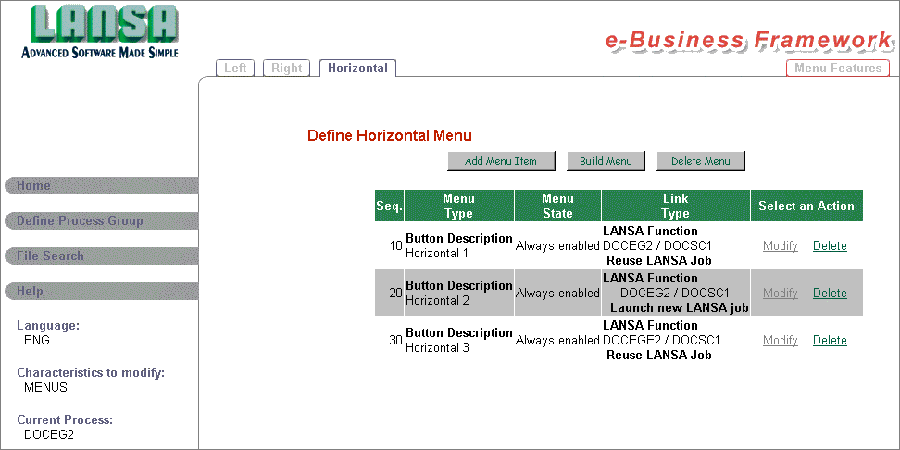This screenshot has height=450, width=900.
Task: Click Always enabled in row 30
Action: click(x=557, y=341)
